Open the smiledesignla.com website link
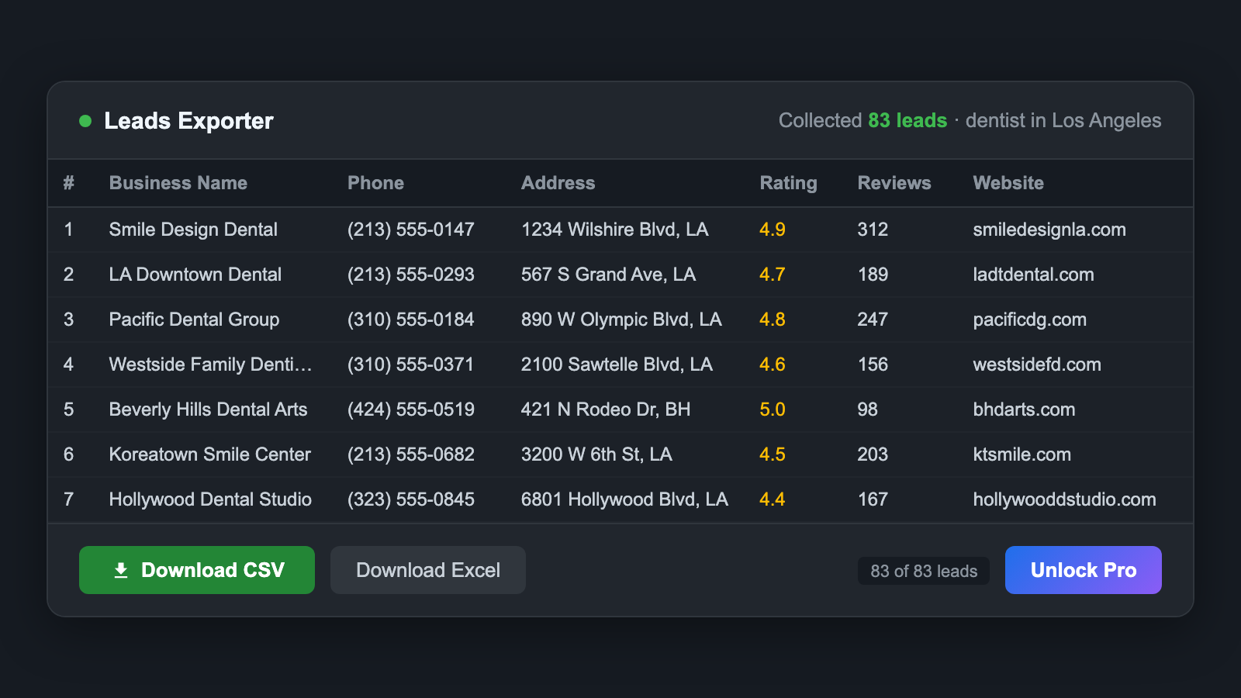 (1049, 230)
